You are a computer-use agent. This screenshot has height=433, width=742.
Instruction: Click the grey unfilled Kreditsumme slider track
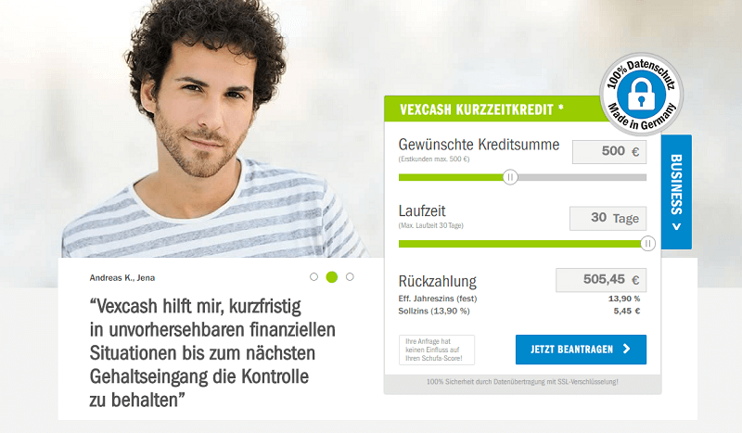click(x=582, y=177)
